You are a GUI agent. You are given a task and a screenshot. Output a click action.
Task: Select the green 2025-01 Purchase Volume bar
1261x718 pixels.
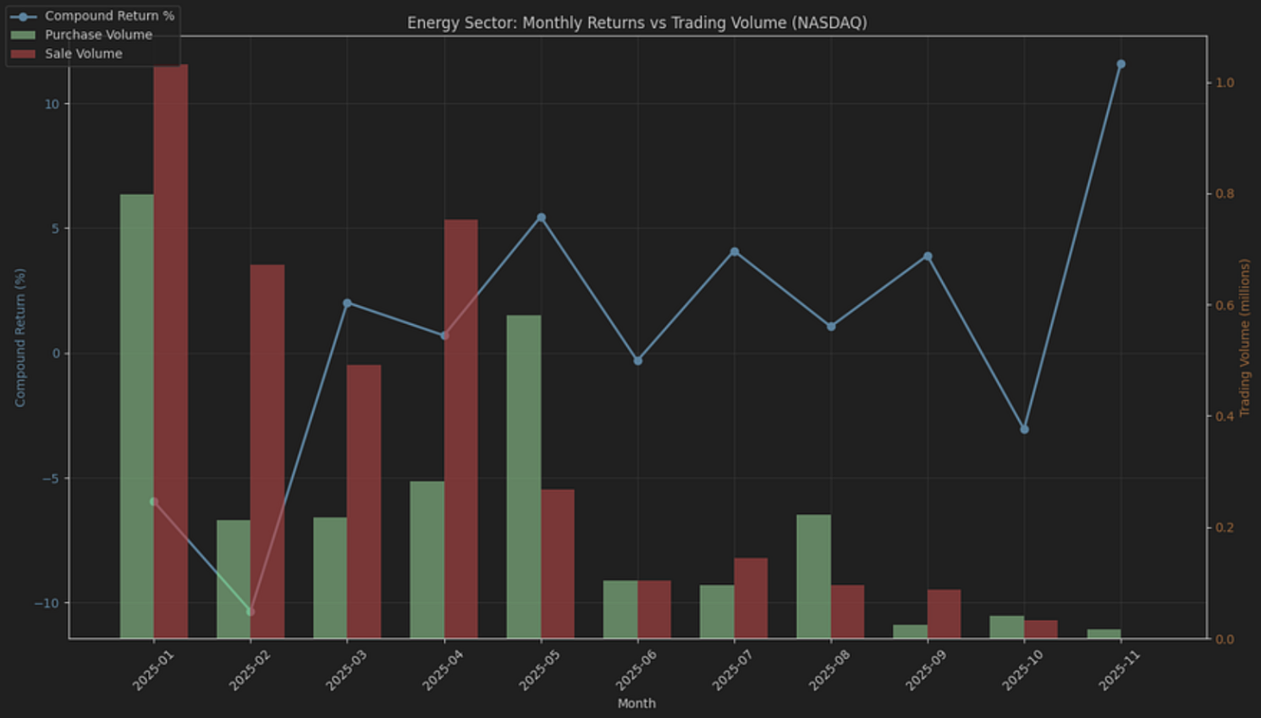[137, 414]
